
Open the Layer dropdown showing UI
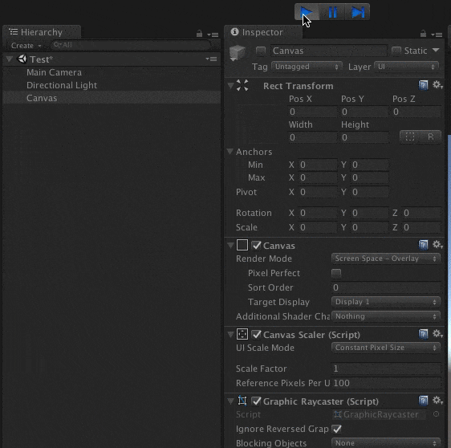click(406, 67)
